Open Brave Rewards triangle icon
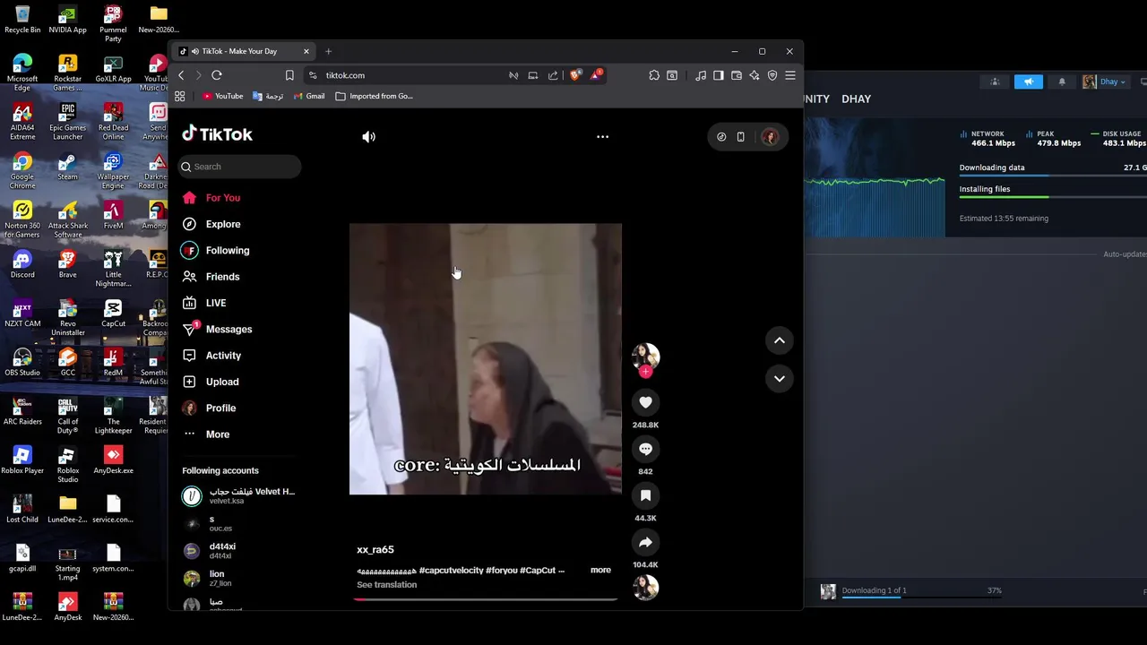The width and height of the screenshot is (1147, 645). tap(596, 74)
